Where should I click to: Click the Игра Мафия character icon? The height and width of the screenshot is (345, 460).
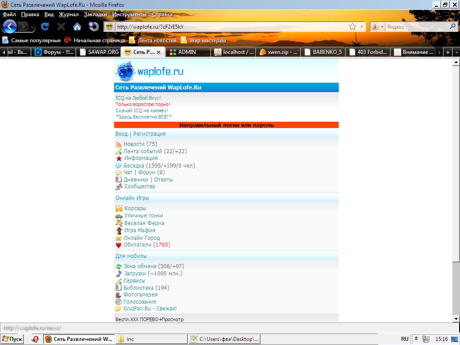point(119,230)
